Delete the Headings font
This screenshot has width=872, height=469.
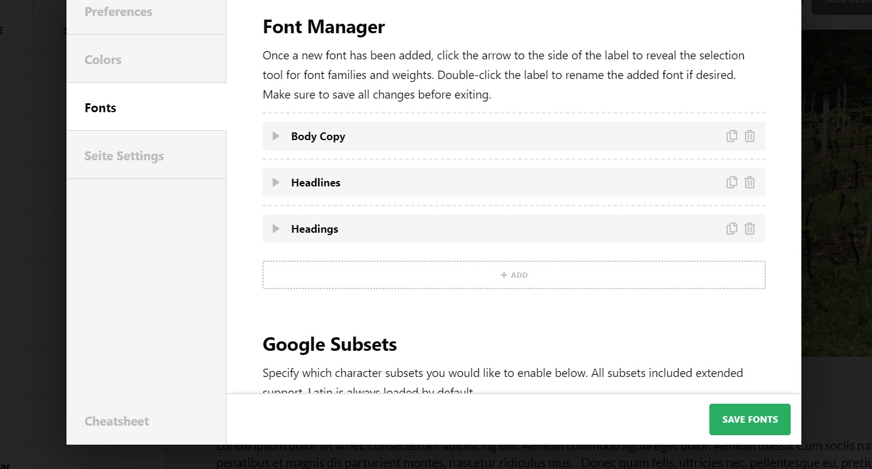[x=750, y=229]
